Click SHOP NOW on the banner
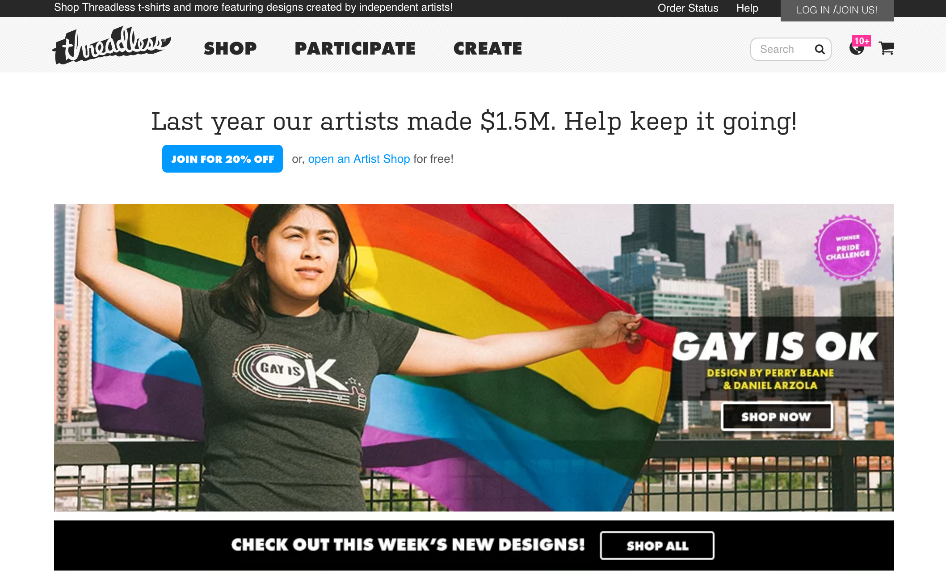The image size is (946, 575). click(x=777, y=417)
